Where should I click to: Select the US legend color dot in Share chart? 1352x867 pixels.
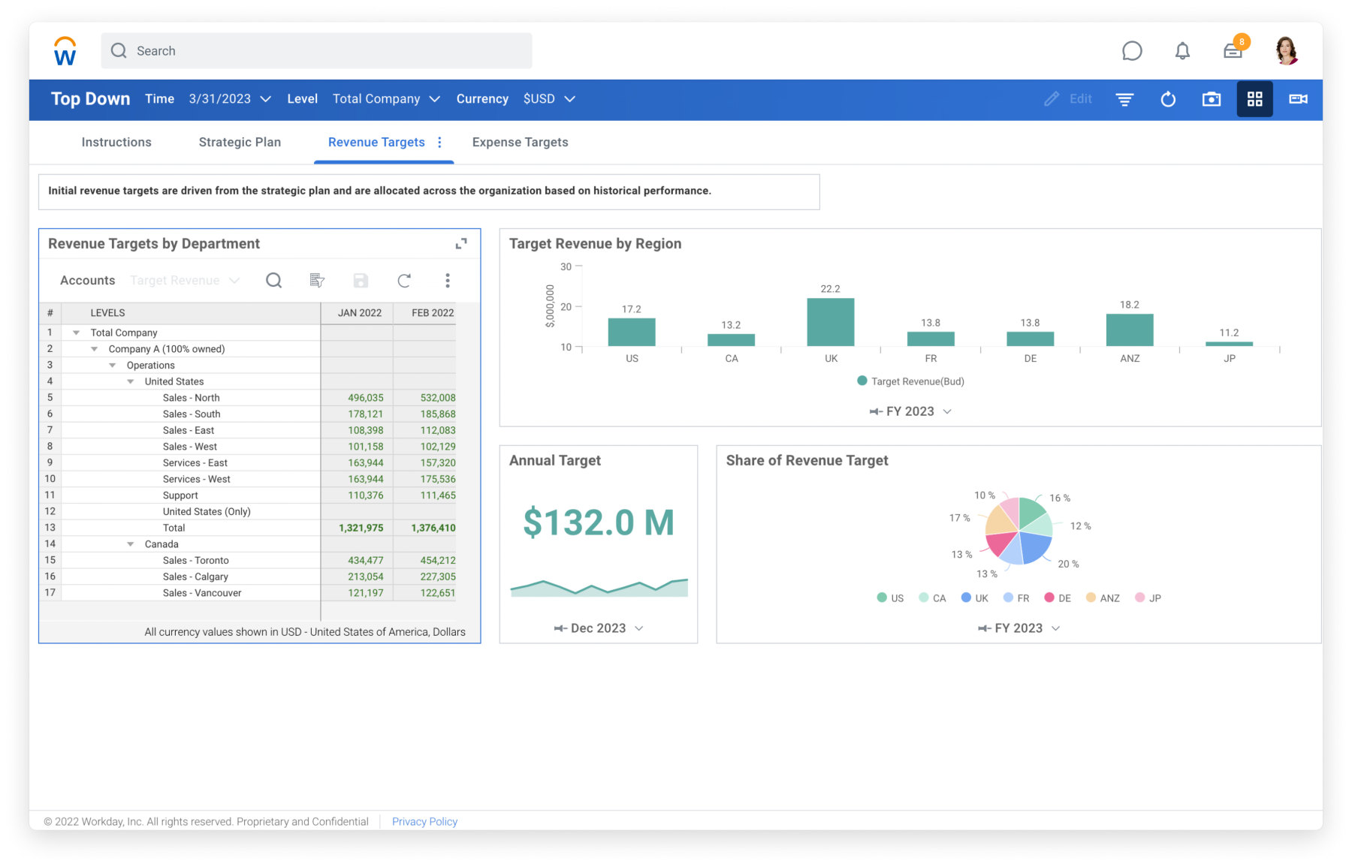tap(880, 598)
